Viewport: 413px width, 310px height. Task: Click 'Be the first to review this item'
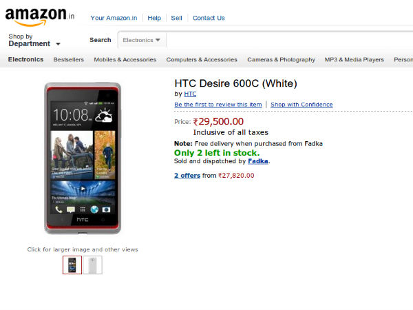[x=218, y=105]
